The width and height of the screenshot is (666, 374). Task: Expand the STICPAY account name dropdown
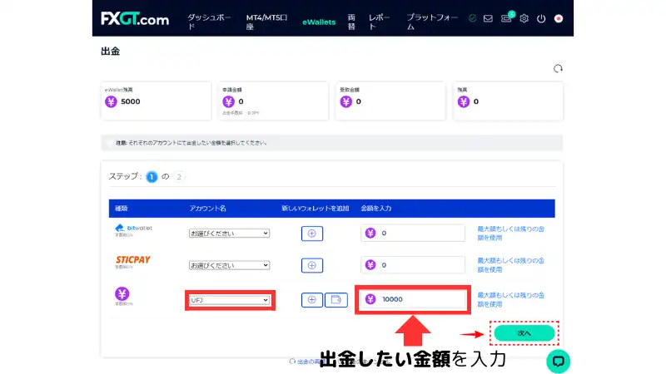point(229,265)
